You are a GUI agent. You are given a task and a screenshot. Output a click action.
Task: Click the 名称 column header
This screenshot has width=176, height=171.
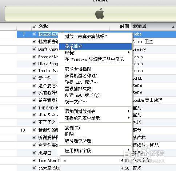tap(43, 26)
